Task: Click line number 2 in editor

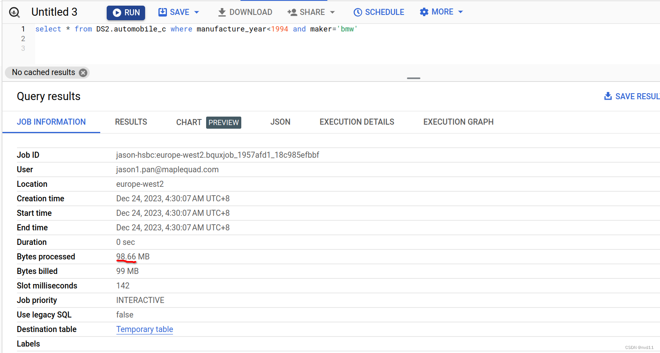Action: tap(23, 39)
